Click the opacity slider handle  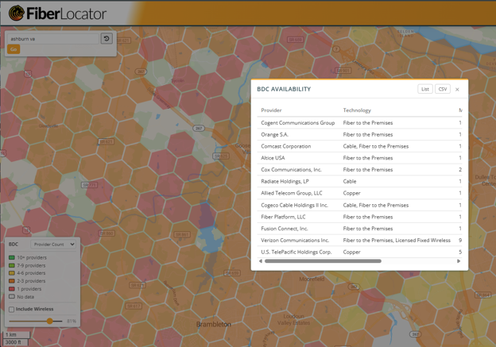click(x=49, y=321)
